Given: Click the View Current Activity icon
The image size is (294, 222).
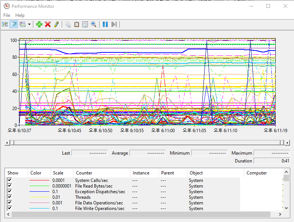Looking at the screenshot, I should pos(5,24).
